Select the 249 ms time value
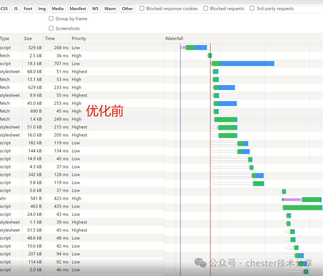The height and width of the screenshot is (276, 323). [61, 119]
